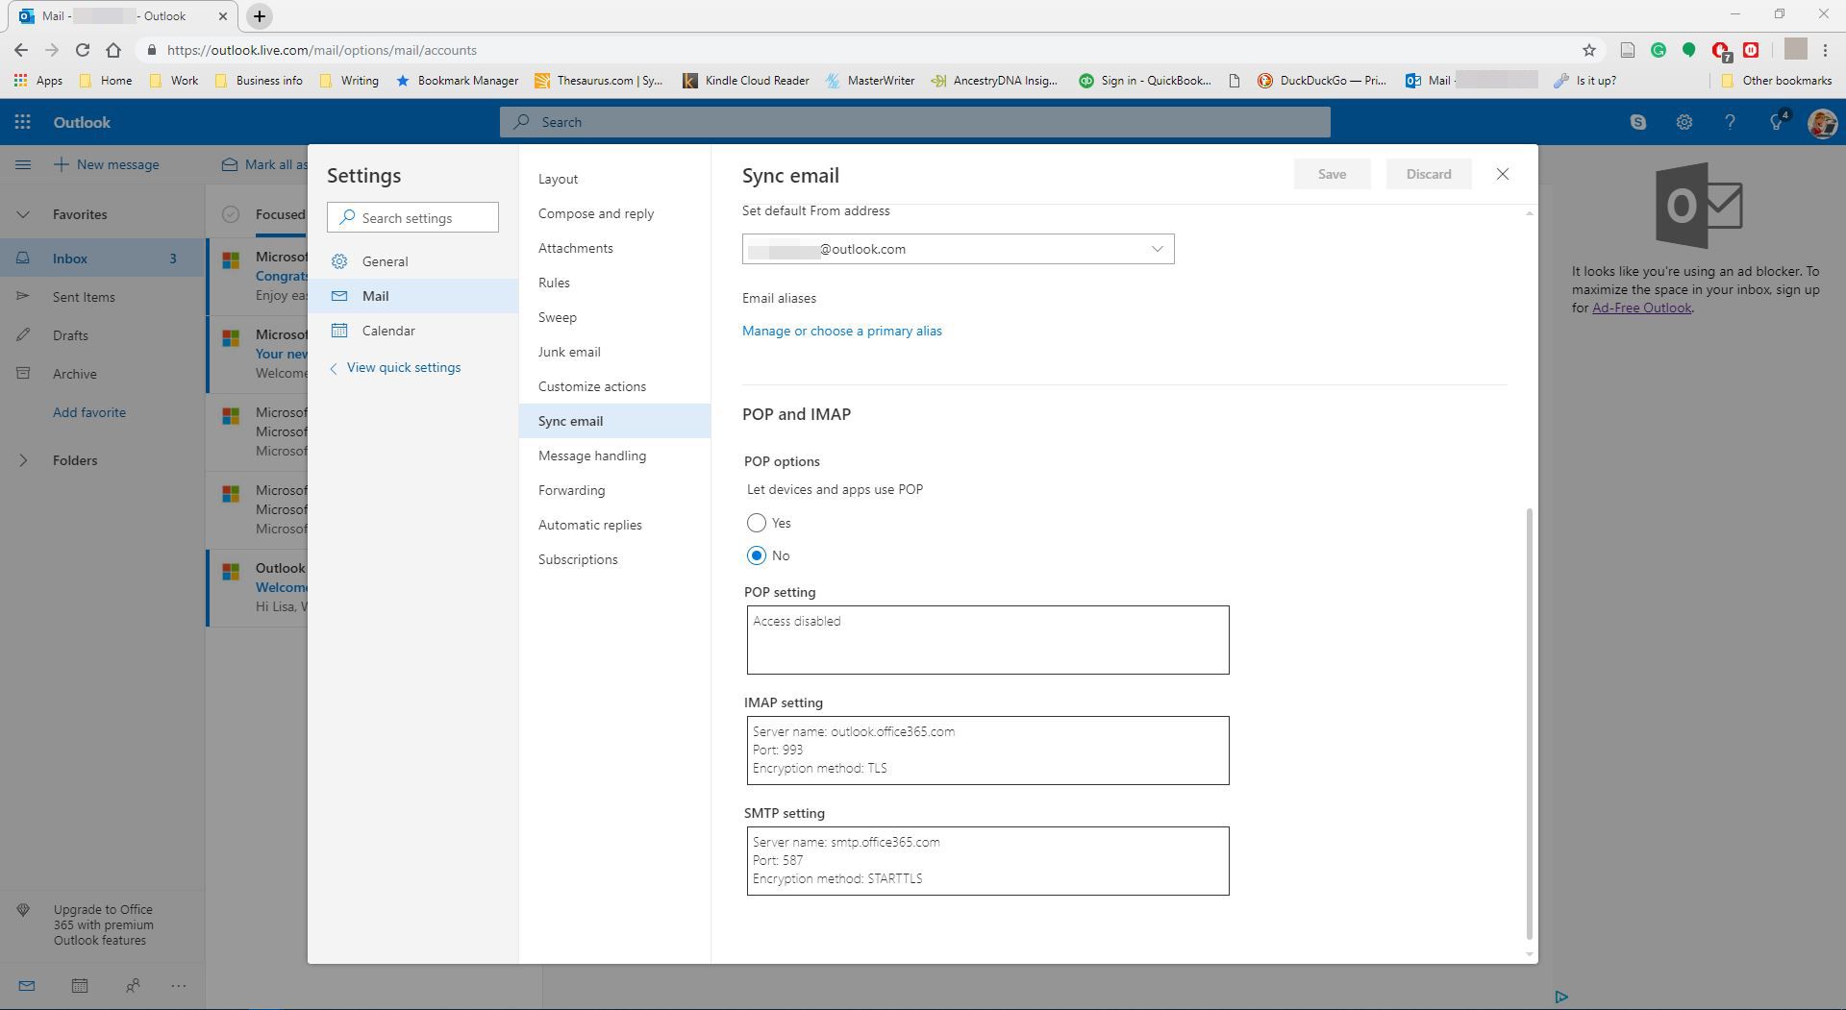Open the Apps bookmark shortcut

[x=38, y=81]
